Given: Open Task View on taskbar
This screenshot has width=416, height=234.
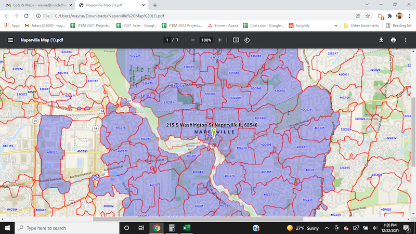Looking at the screenshot, I should pyautogui.click(x=141, y=228).
